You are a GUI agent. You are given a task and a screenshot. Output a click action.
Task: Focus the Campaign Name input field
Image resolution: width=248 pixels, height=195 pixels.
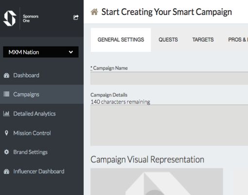(x=169, y=79)
